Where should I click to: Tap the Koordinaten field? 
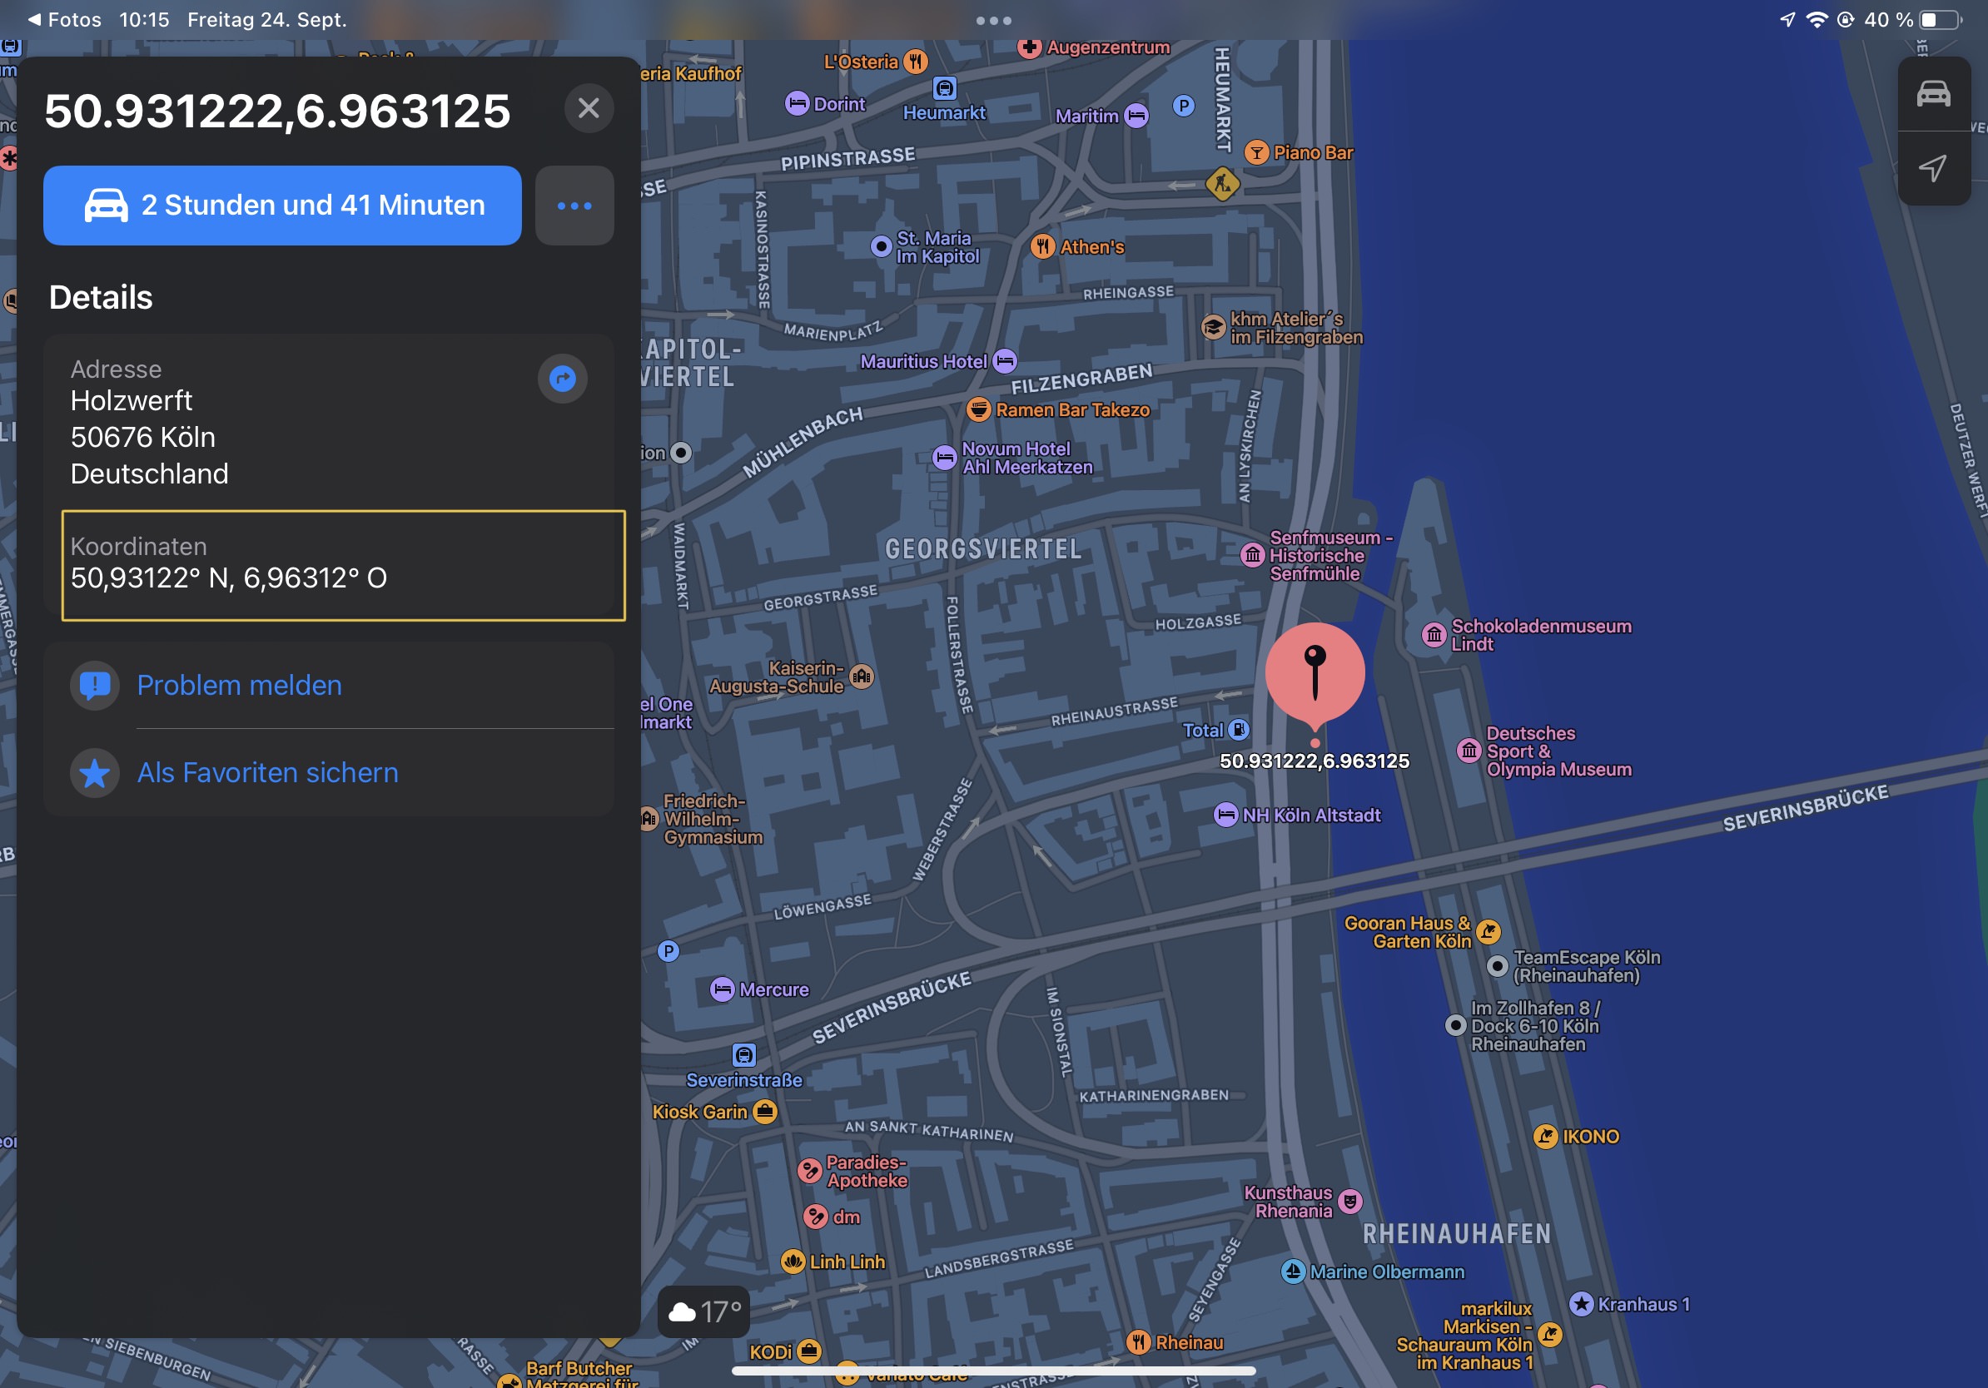(x=343, y=565)
